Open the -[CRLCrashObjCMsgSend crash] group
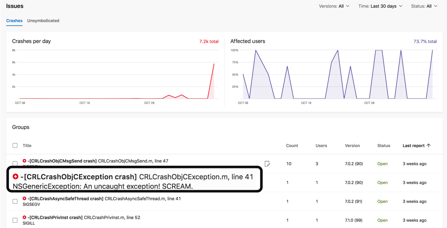The width and height of the screenshot is (447, 228). (62, 161)
